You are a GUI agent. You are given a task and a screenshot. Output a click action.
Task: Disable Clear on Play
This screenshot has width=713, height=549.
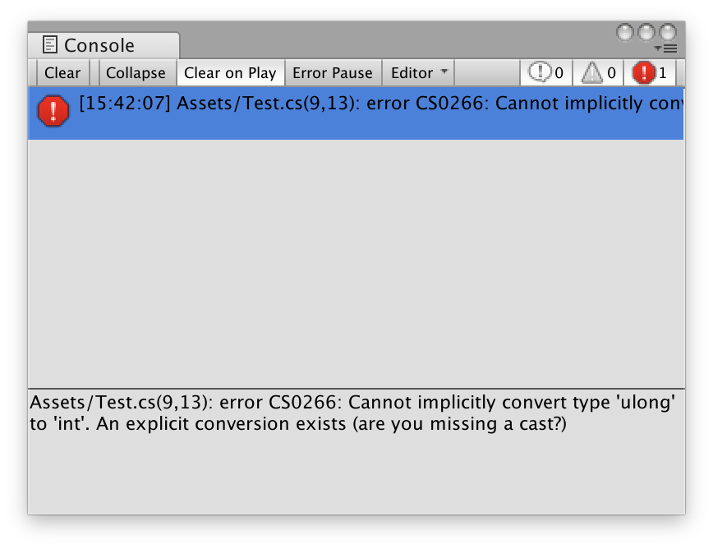tap(230, 72)
